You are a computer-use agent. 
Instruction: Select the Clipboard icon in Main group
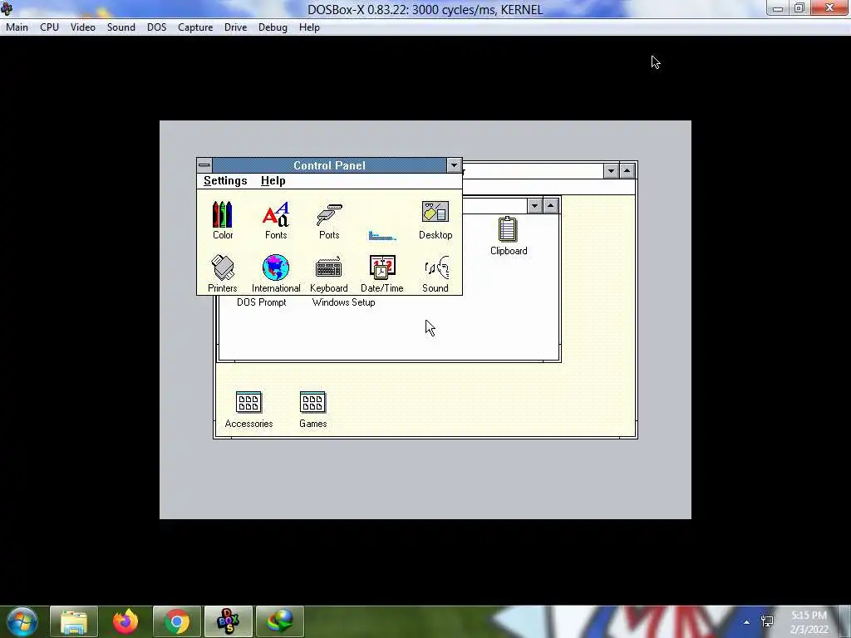(509, 235)
